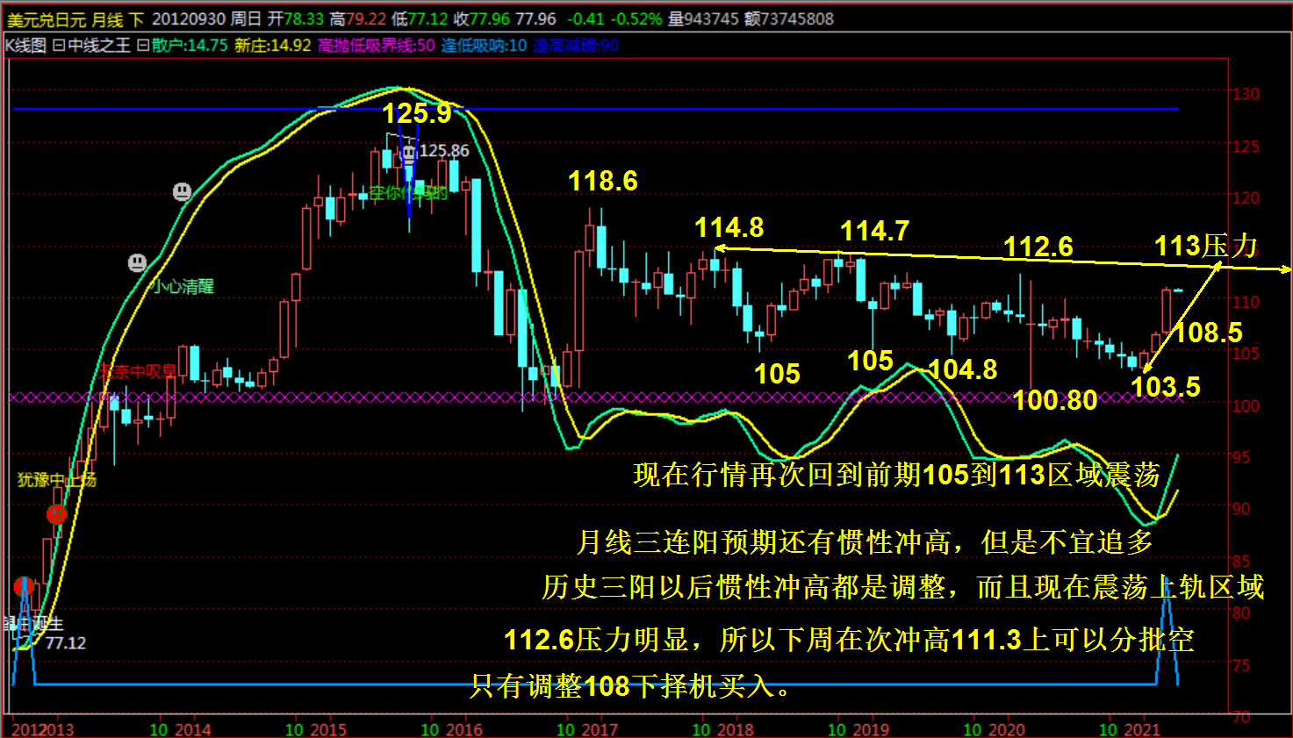Click the gray face marker beside the 125.86 label
1293x738 pixels.
(x=409, y=155)
